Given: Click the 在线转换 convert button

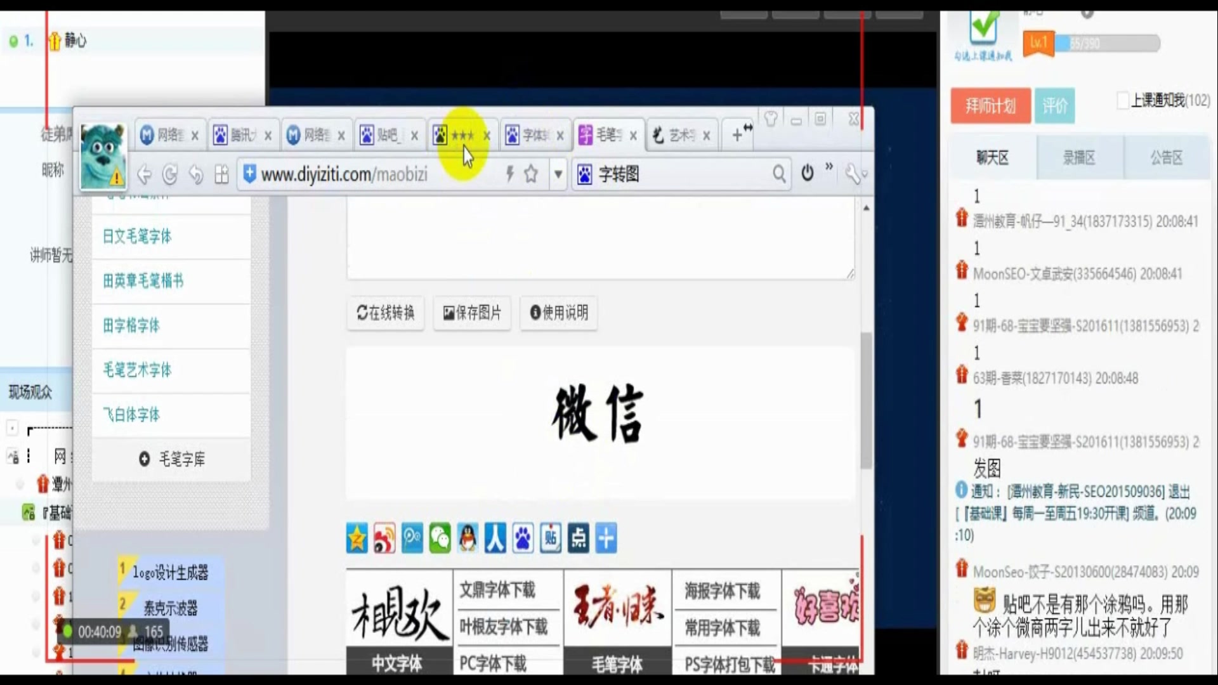Looking at the screenshot, I should (x=386, y=313).
